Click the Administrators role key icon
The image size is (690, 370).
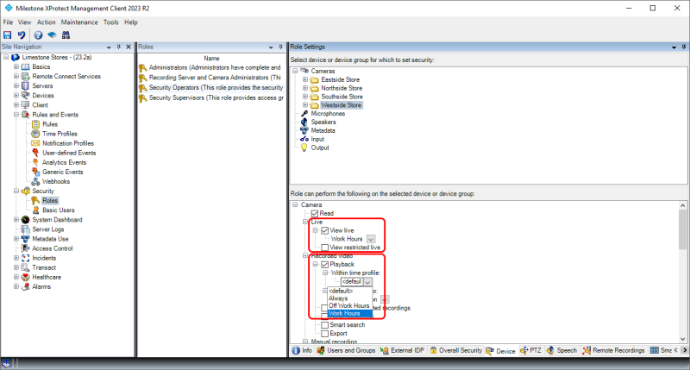click(x=142, y=68)
